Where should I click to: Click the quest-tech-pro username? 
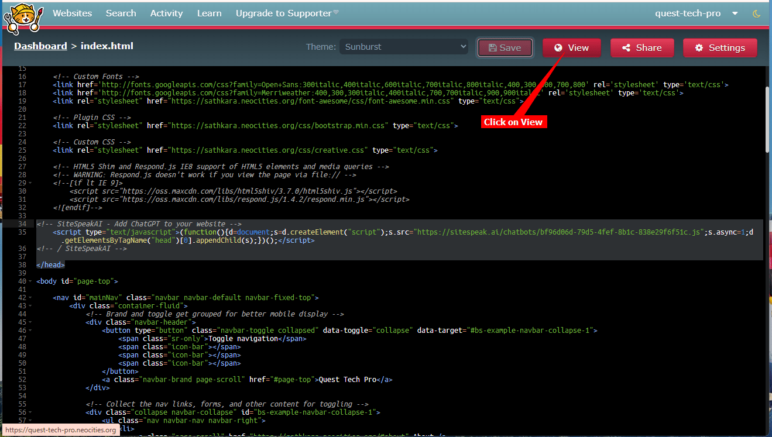coord(688,13)
